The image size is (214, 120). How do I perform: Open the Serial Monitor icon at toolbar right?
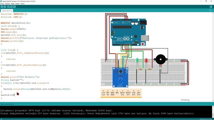211,7
